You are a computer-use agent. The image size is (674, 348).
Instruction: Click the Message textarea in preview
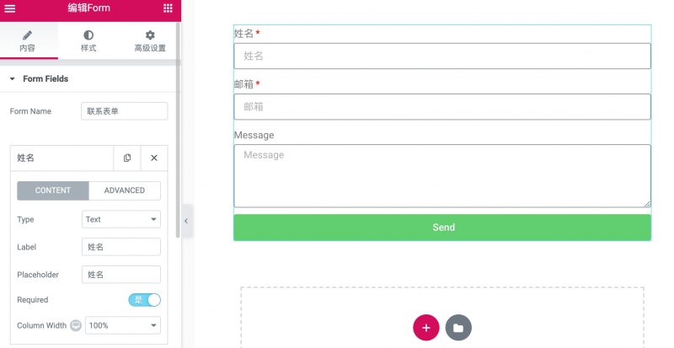[442, 176]
